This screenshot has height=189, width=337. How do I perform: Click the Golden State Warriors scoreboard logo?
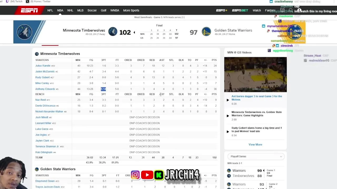(x=206, y=32)
